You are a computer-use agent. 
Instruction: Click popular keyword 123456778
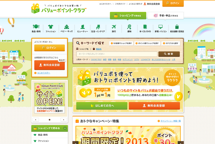pos(146,60)
